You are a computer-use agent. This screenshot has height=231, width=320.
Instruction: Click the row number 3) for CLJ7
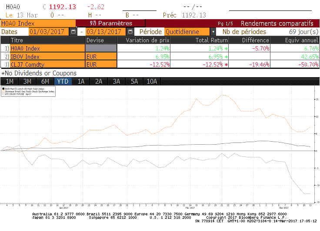click(7, 65)
